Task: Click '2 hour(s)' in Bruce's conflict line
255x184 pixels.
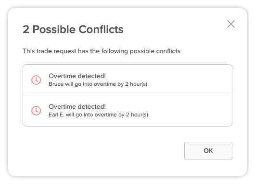Action: [136, 84]
